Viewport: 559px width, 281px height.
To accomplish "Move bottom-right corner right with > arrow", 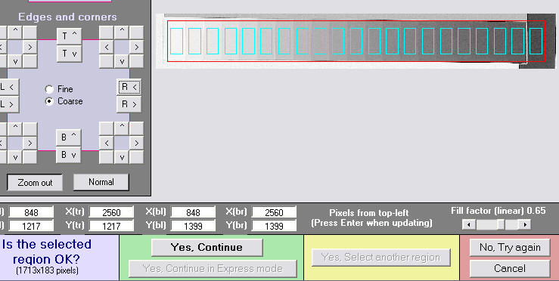I will [x=137, y=143].
